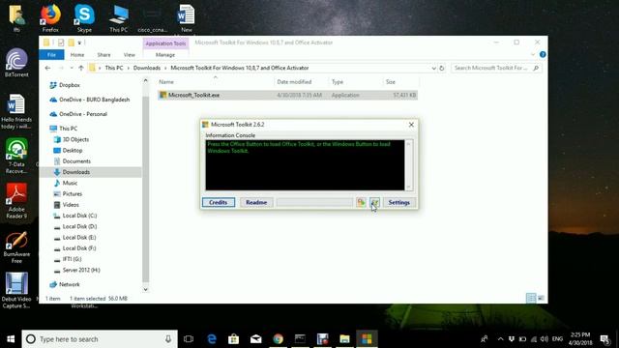This screenshot has height=348, width=619.
Task: Click inside the Information Console text area
Action: tap(305, 165)
